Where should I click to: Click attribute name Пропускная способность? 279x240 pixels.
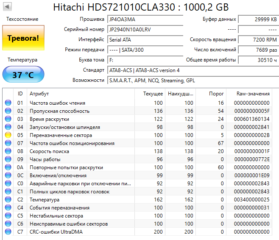tap(59, 111)
